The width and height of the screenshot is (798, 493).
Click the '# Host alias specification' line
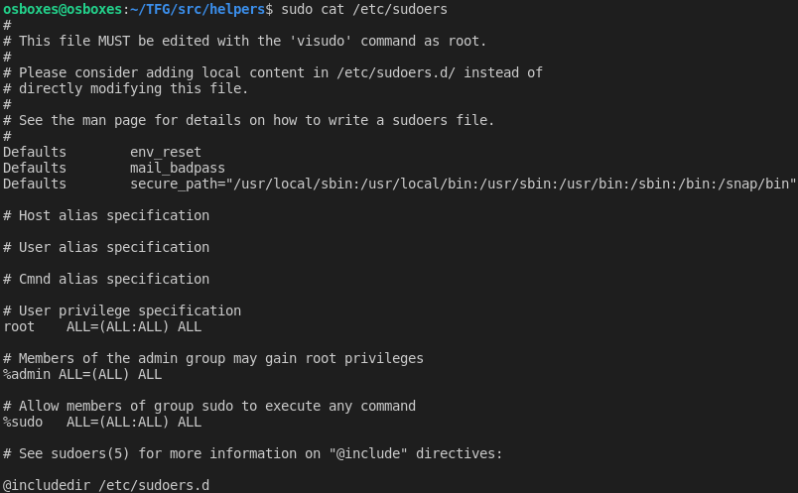106,215
